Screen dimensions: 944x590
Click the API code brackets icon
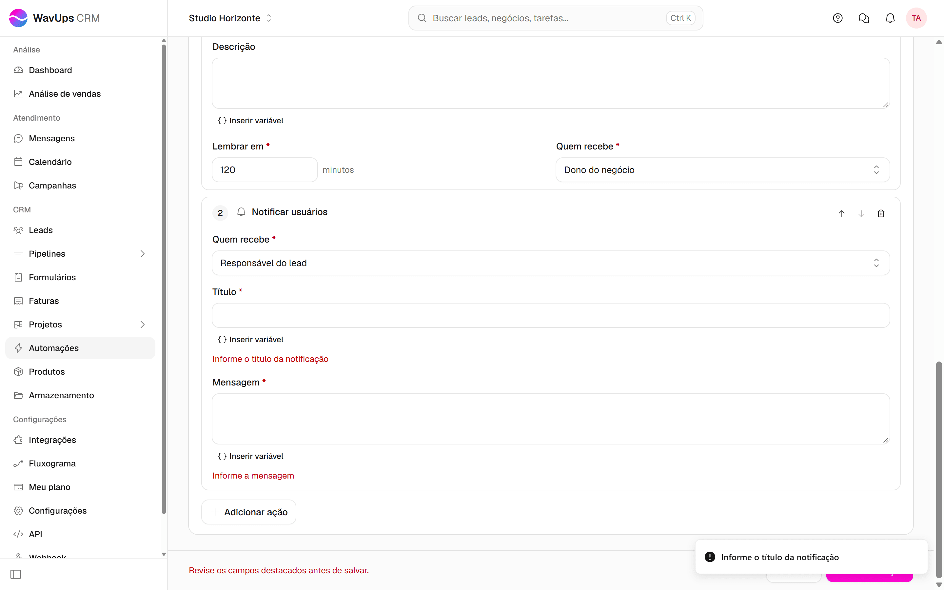tap(18, 534)
